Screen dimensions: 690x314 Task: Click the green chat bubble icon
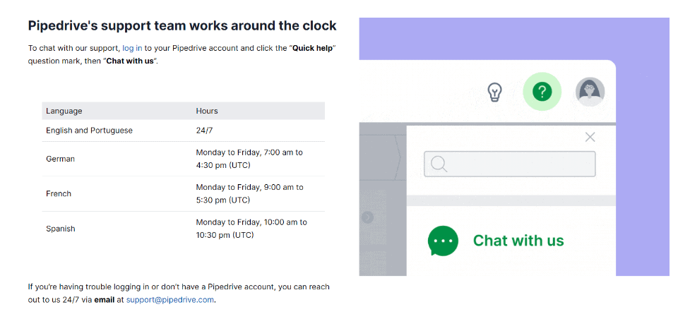(443, 241)
